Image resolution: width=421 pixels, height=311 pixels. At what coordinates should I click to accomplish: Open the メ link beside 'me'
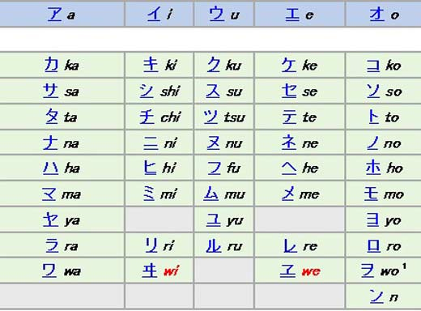pyautogui.click(x=287, y=194)
